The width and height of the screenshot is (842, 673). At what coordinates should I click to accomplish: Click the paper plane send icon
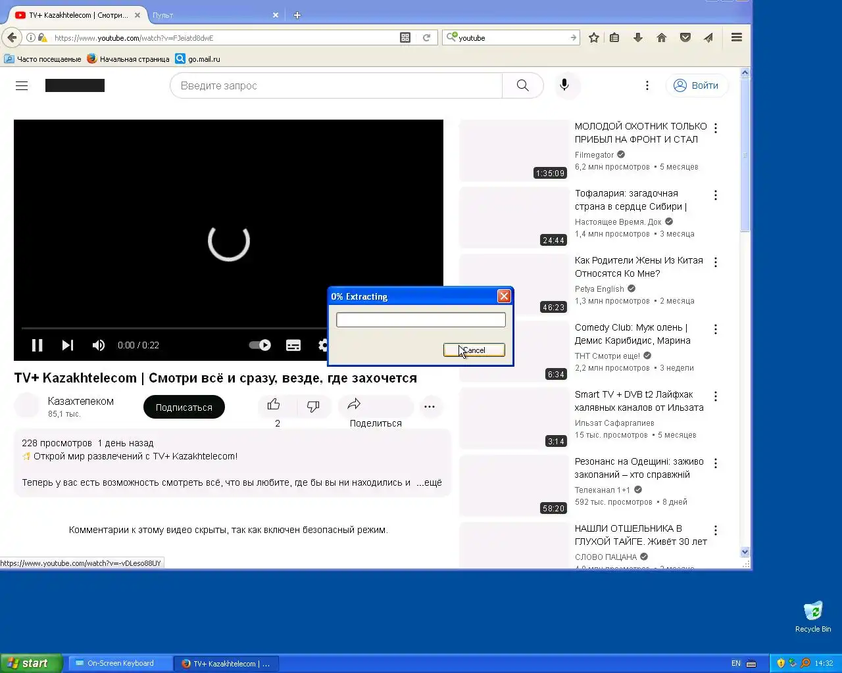coord(708,37)
